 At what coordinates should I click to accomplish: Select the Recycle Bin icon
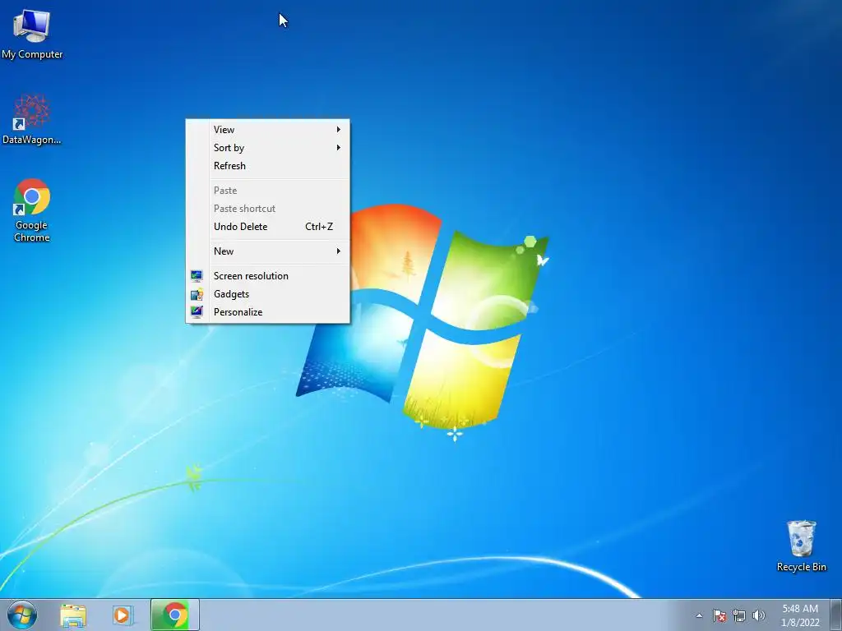click(x=801, y=546)
